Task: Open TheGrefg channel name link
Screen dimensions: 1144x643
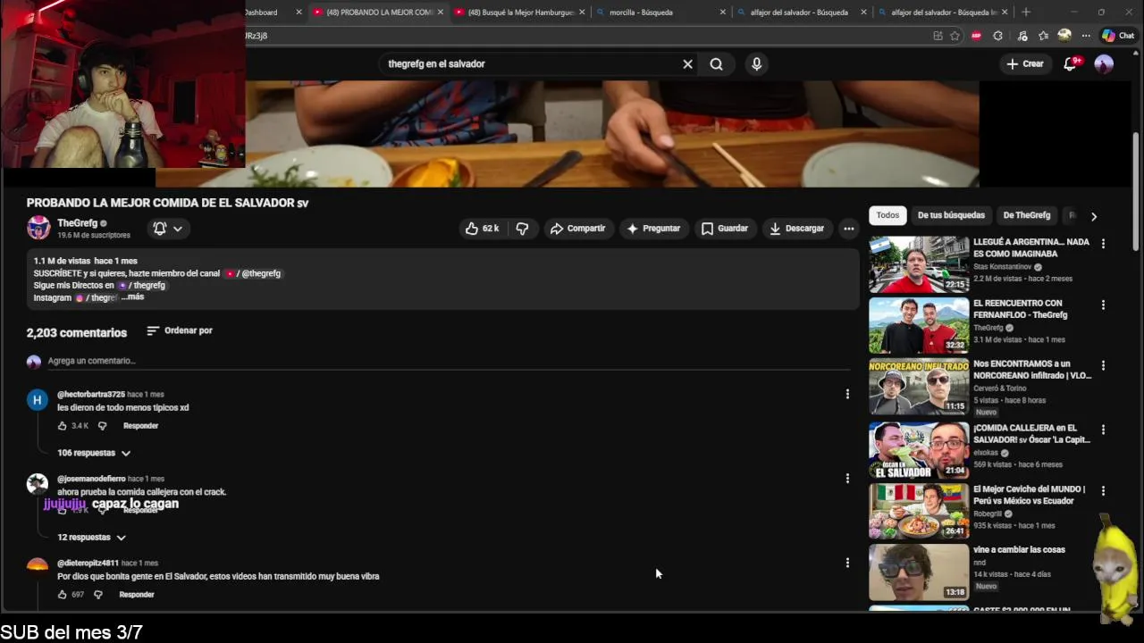Action: point(77,223)
